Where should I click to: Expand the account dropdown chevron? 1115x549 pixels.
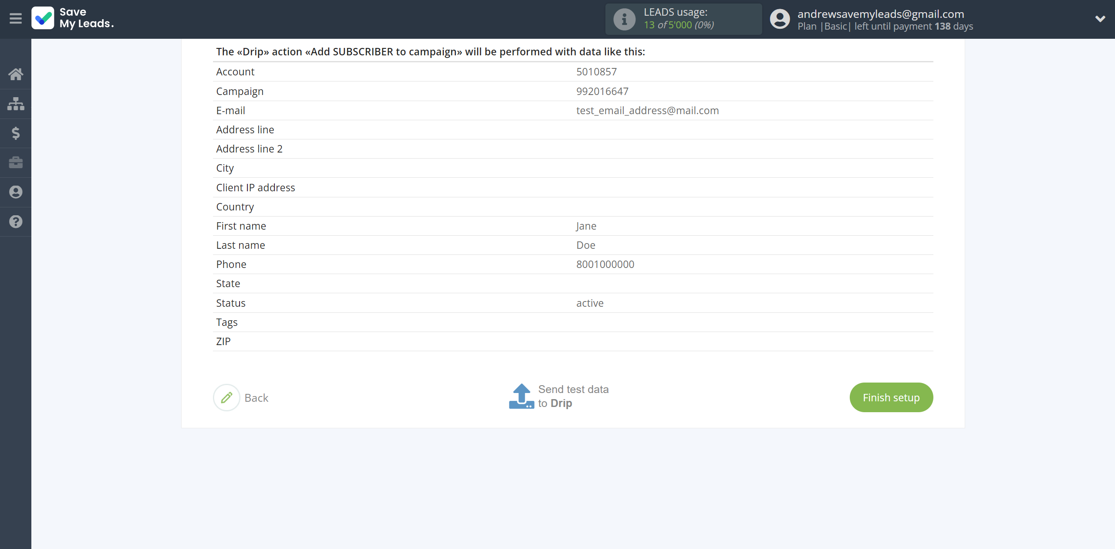1100,19
